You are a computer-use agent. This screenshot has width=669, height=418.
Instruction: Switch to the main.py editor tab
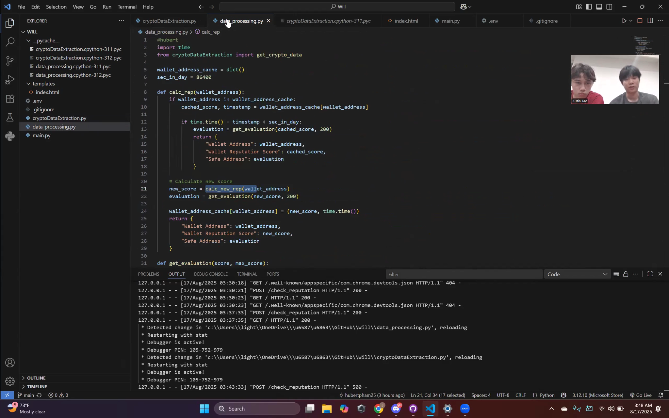point(450,21)
